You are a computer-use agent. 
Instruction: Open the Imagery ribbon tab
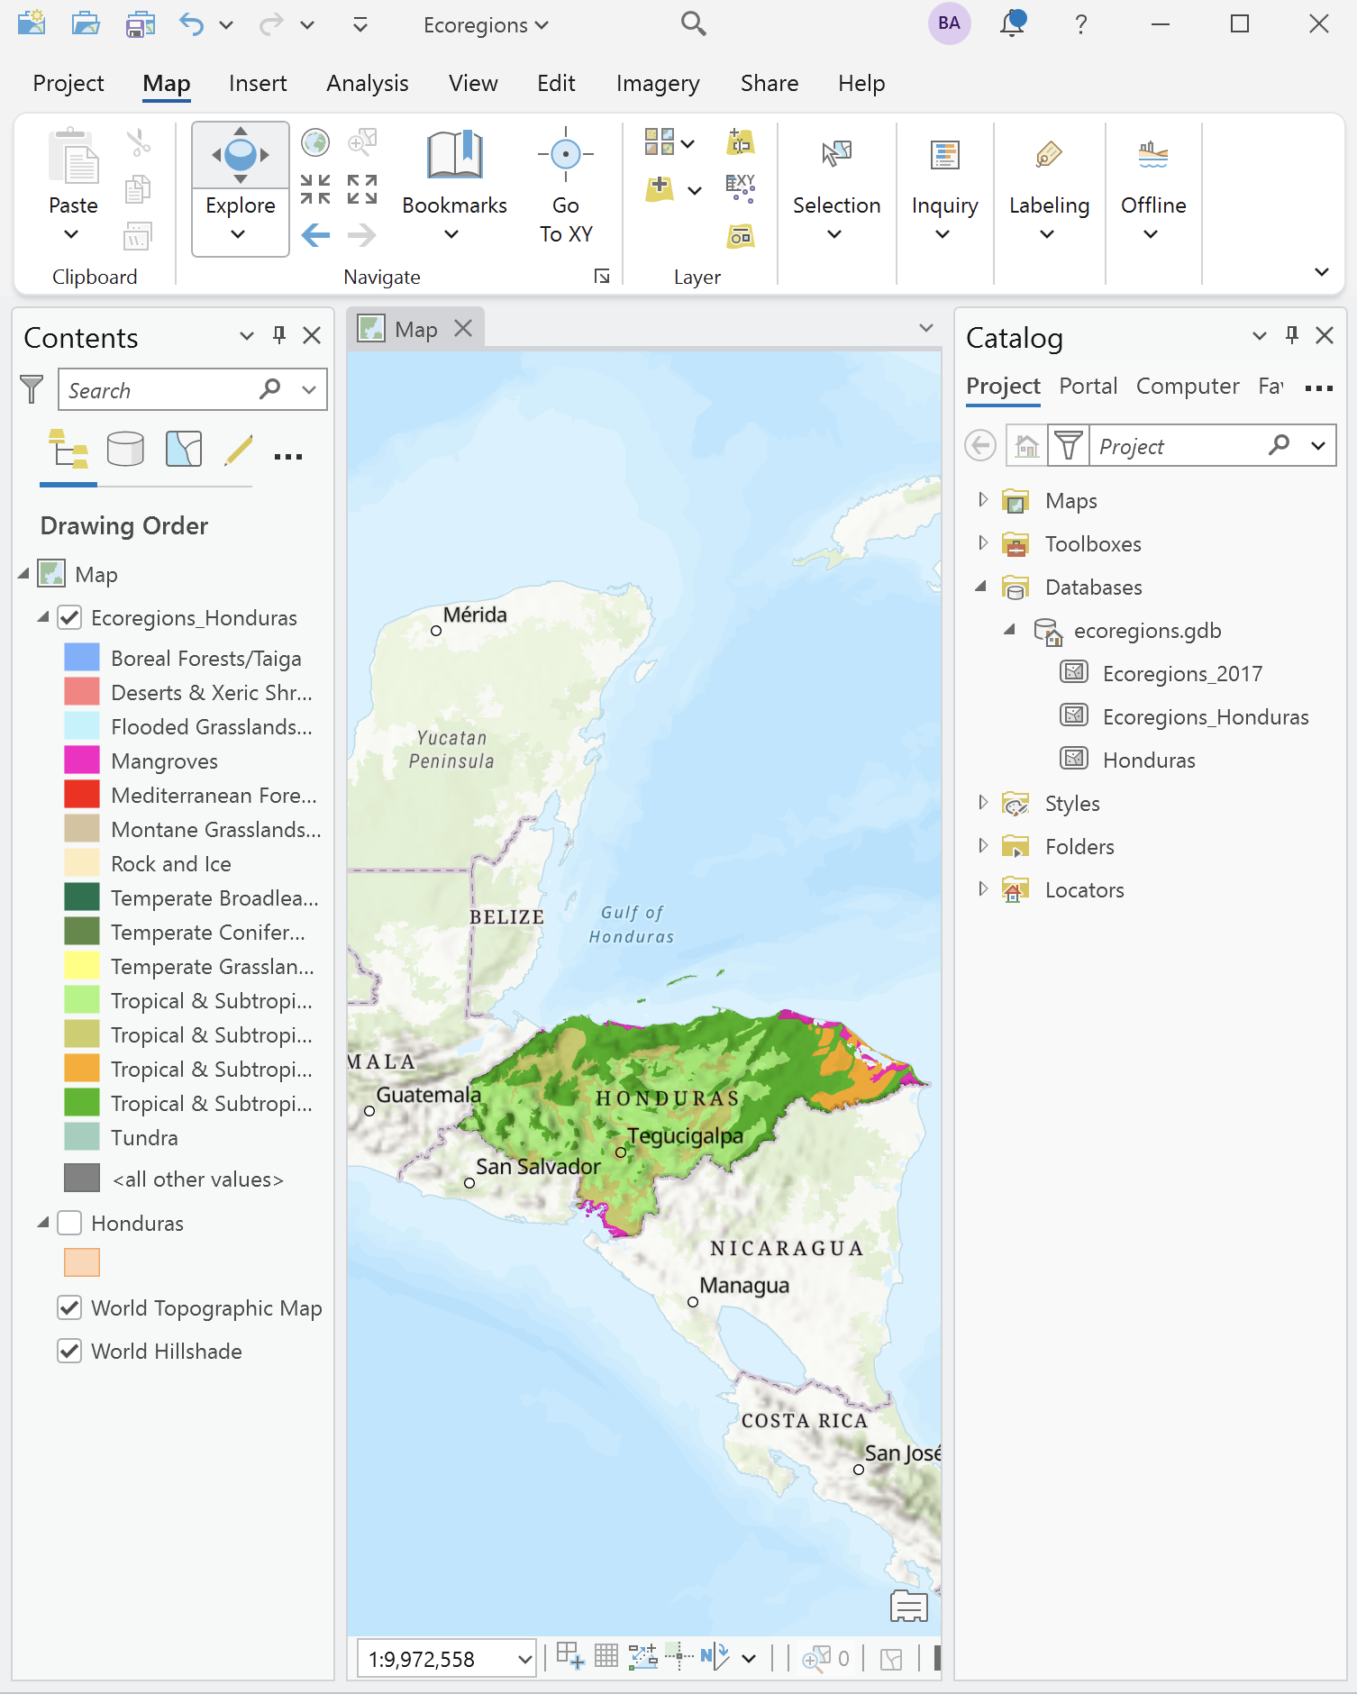click(658, 84)
